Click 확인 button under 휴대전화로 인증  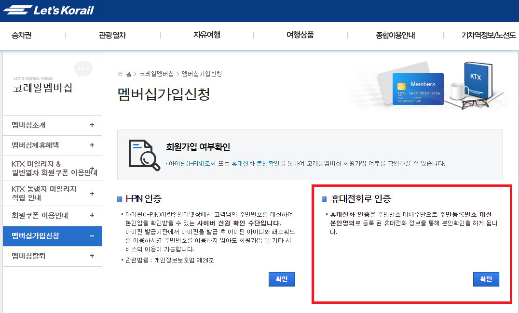(486, 279)
